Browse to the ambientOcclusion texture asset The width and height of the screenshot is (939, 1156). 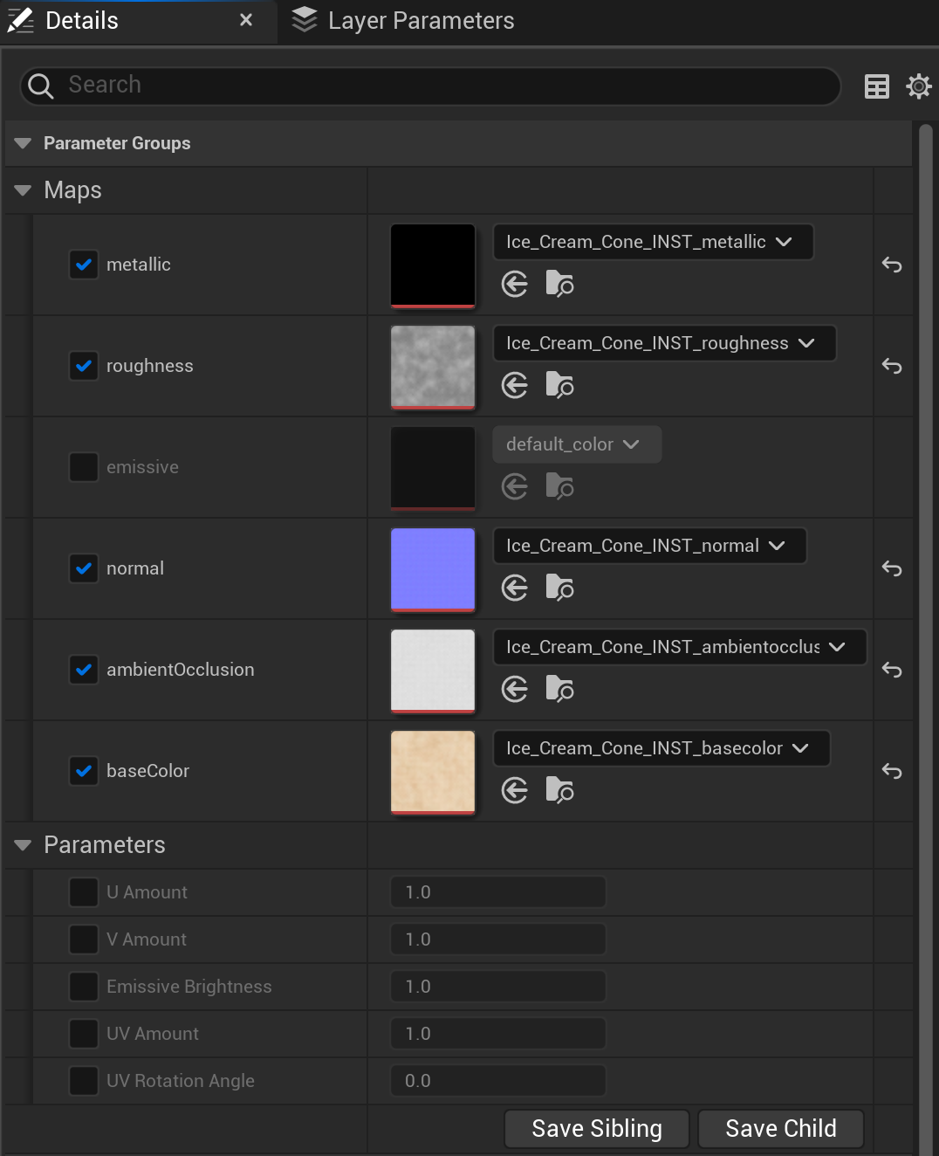point(559,689)
